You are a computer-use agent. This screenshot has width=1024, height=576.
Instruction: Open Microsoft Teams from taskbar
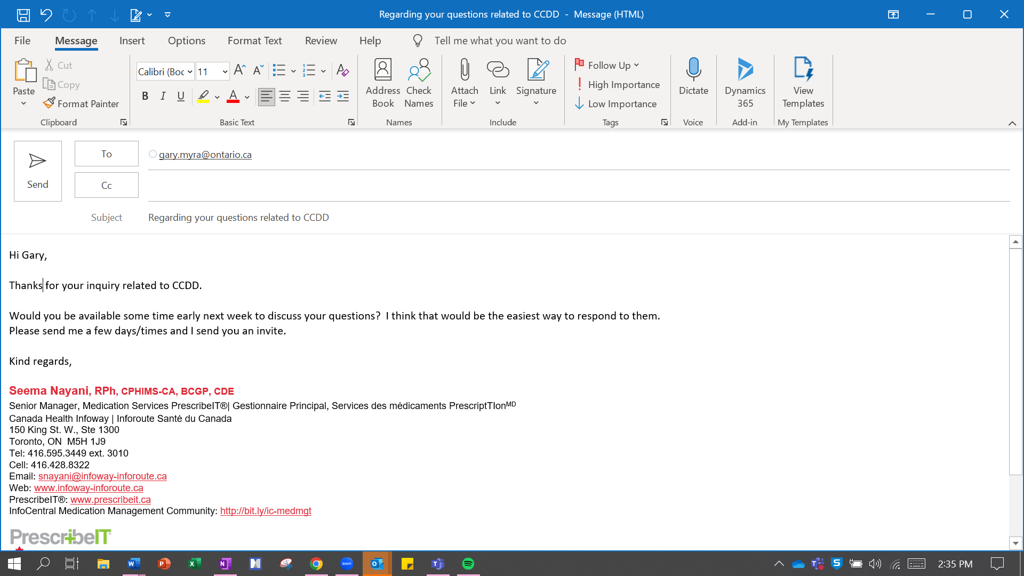(438, 564)
